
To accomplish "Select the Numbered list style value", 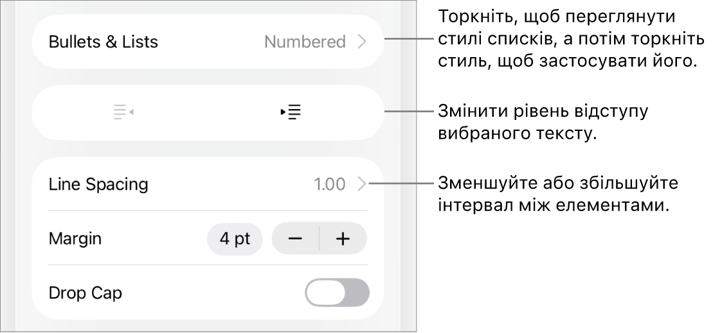I will pos(305,42).
